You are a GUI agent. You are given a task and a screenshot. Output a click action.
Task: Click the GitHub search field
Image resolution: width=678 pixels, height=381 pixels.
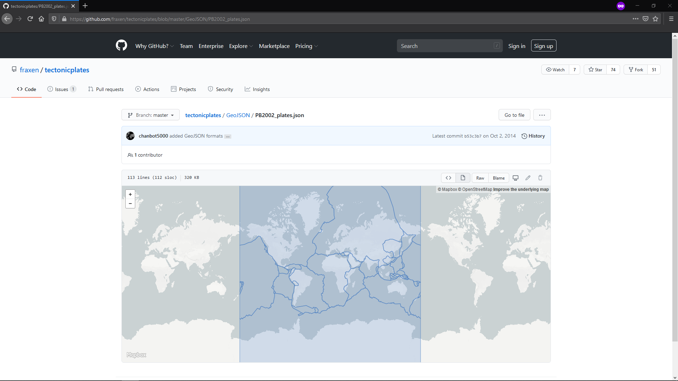coord(445,46)
